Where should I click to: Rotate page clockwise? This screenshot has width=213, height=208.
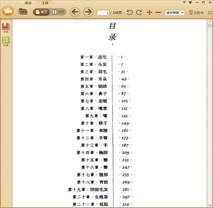[139, 13]
